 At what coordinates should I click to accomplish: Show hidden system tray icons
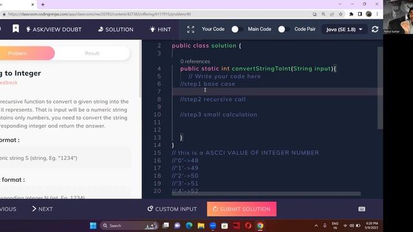pos(316,226)
